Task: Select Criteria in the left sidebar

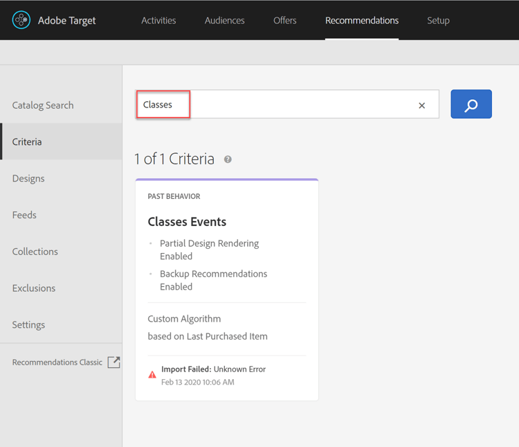Action: click(x=27, y=141)
